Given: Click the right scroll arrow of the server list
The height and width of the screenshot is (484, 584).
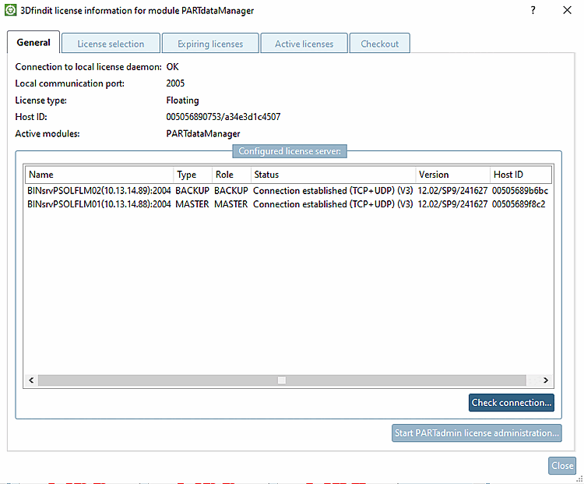Looking at the screenshot, I should point(546,380).
